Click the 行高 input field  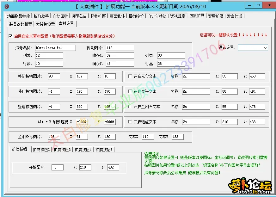[171, 64]
